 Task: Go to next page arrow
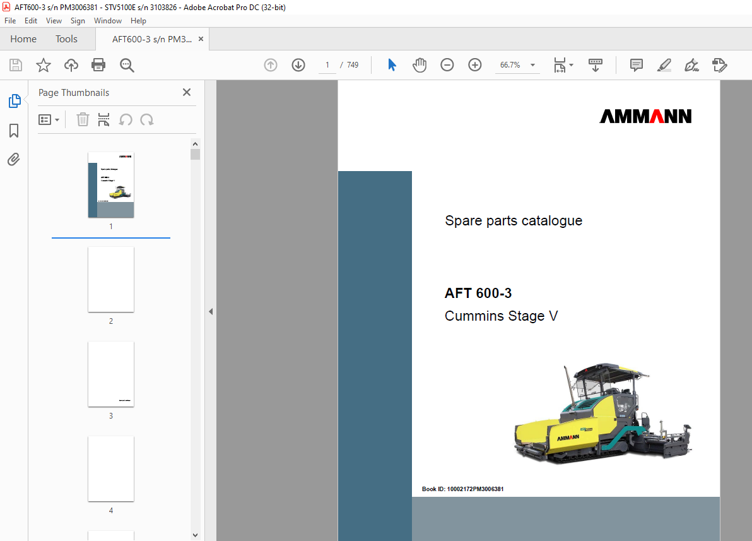point(298,65)
